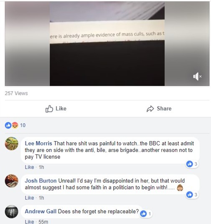
Task: Open Lee Morris's profile picture
Action: [x=12, y=144]
